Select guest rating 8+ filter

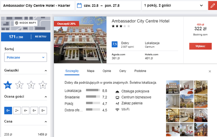pos(43,110)
